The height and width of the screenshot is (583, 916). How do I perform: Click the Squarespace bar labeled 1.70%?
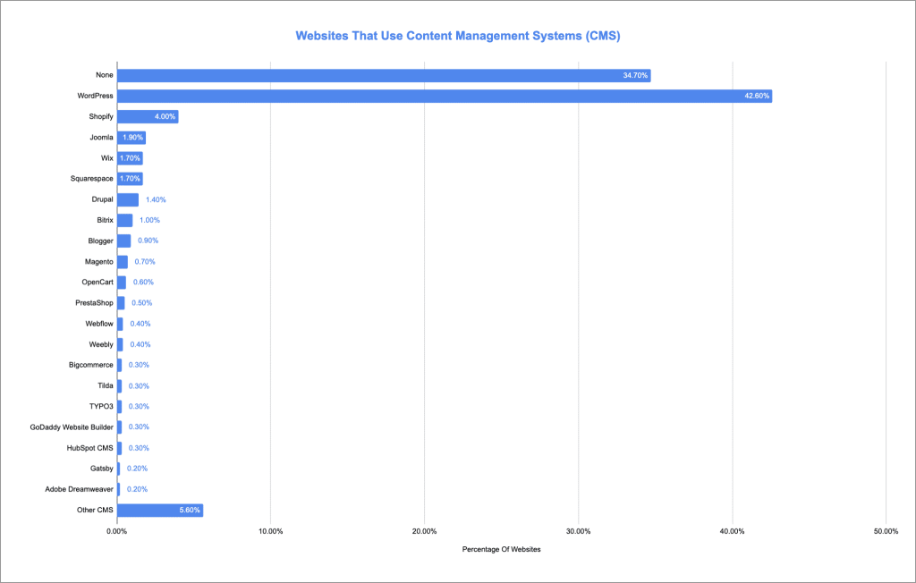coord(130,179)
